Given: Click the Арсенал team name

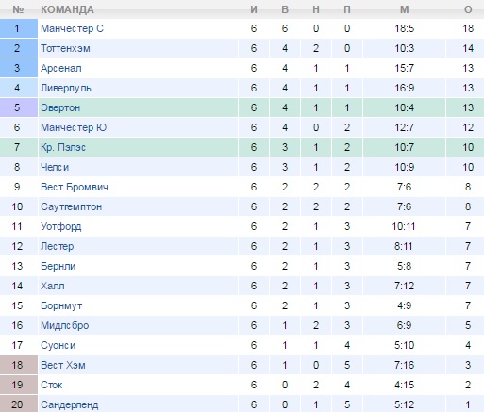Looking at the screenshot, I should pos(61,68).
